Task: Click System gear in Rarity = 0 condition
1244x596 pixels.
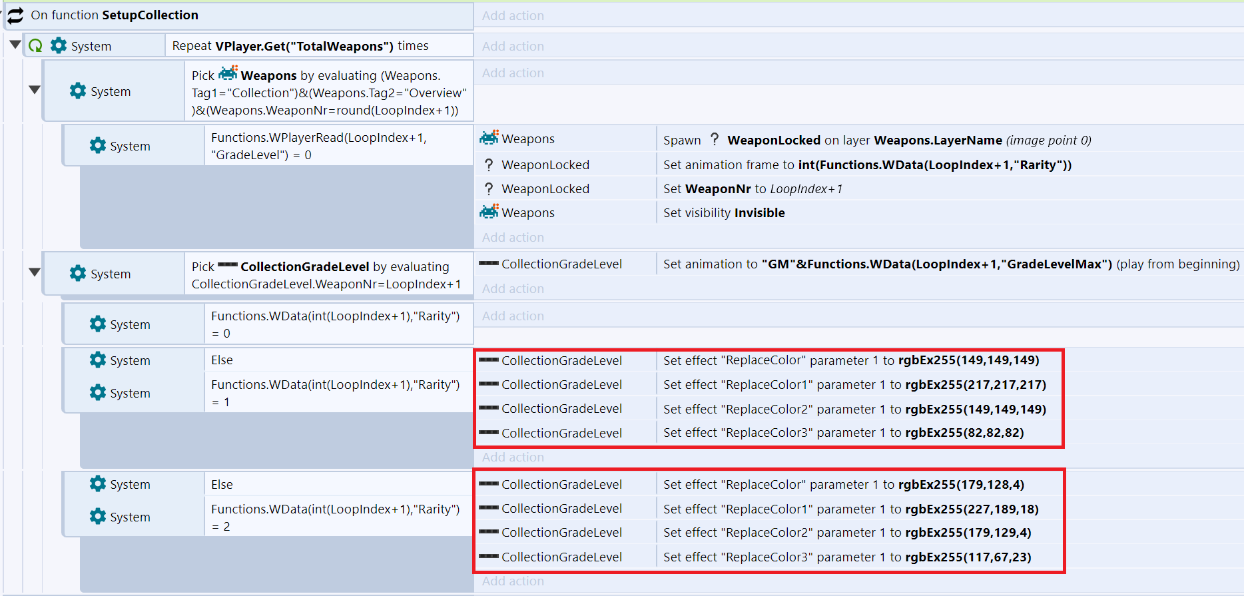Action: tap(98, 324)
